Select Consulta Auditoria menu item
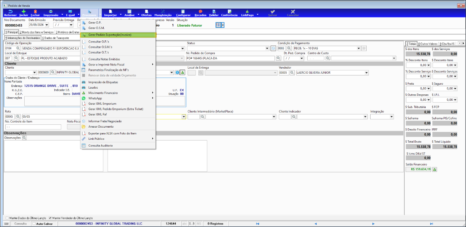466x227 pixels. tap(118, 145)
